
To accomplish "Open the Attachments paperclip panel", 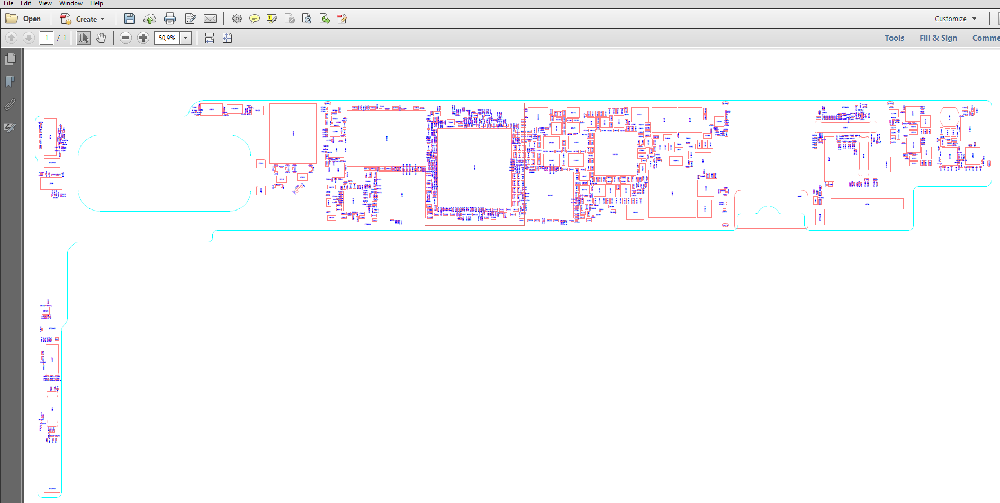I will coord(10,105).
